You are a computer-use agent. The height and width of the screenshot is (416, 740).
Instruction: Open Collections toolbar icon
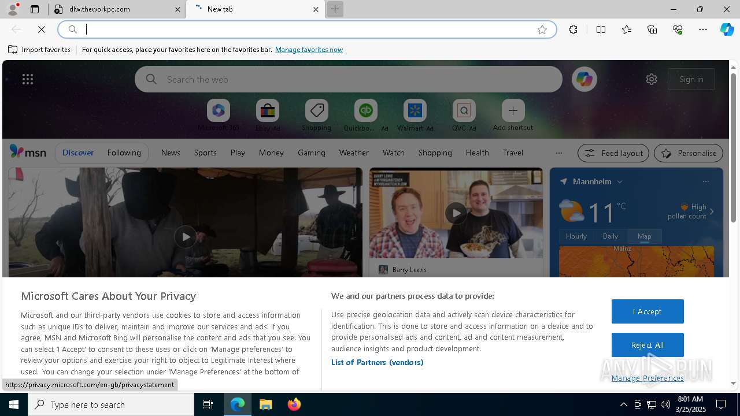pos(652,29)
